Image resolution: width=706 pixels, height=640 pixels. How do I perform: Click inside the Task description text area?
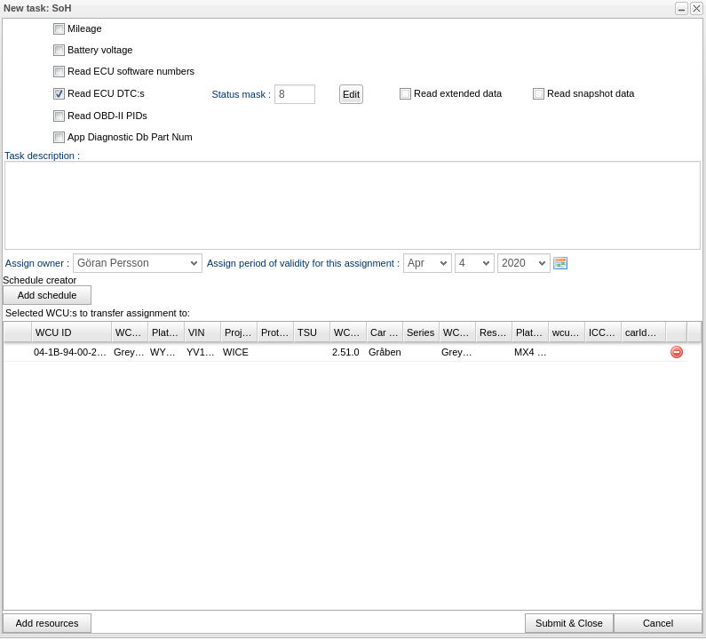pos(352,205)
